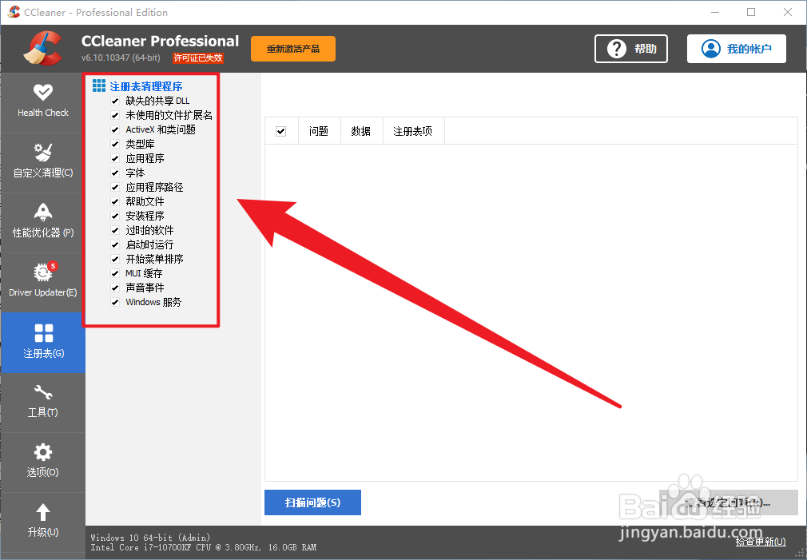Click the title bar CCleaner app icon
807x560 pixels.
tap(14, 12)
